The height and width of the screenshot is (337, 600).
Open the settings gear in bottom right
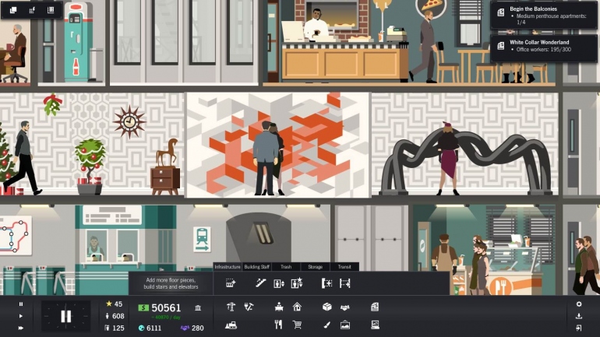[x=579, y=304]
